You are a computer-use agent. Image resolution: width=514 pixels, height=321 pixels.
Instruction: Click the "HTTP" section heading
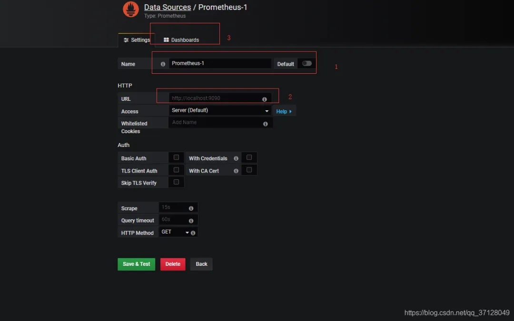125,86
